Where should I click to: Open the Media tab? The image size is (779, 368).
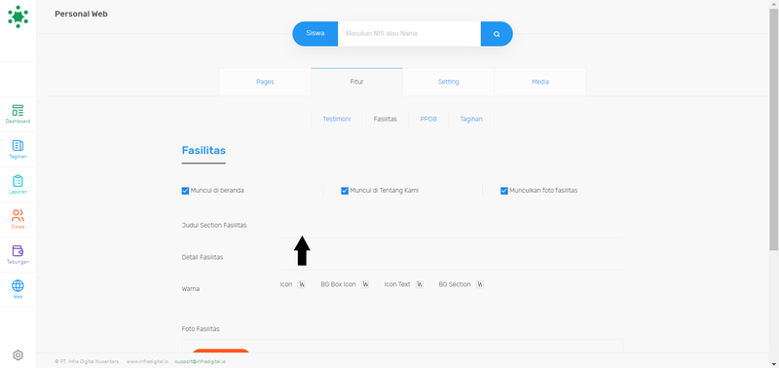pos(540,82)
